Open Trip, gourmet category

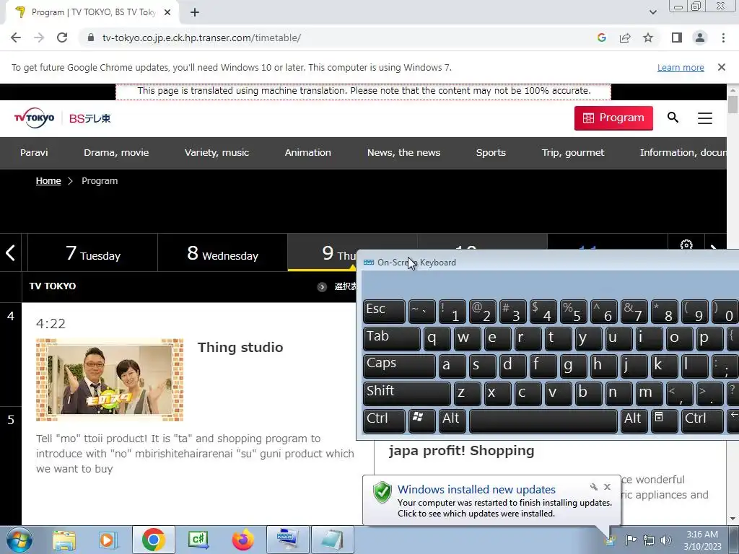pyautogui.click(x=573, y=153)
